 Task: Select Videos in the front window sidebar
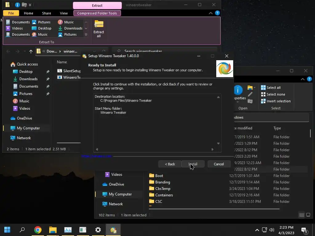click(x=22, y=108)
